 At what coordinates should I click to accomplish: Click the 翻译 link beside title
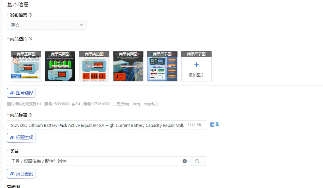coord(214,125)
